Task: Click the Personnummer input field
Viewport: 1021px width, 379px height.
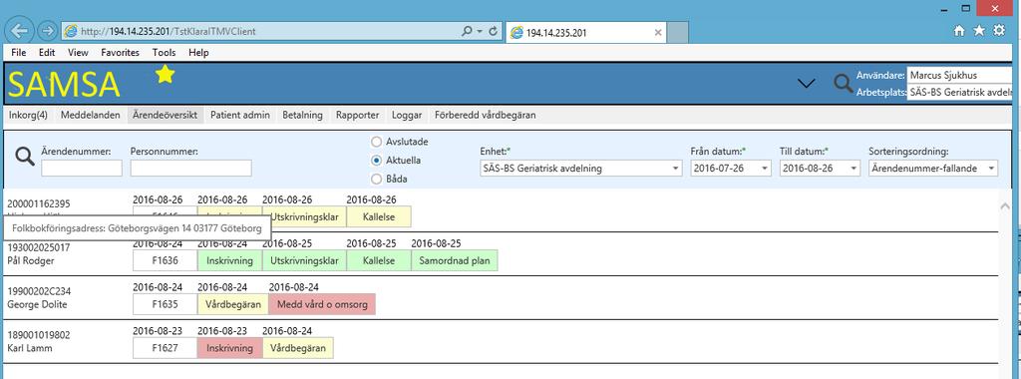Action: point(190,169)
